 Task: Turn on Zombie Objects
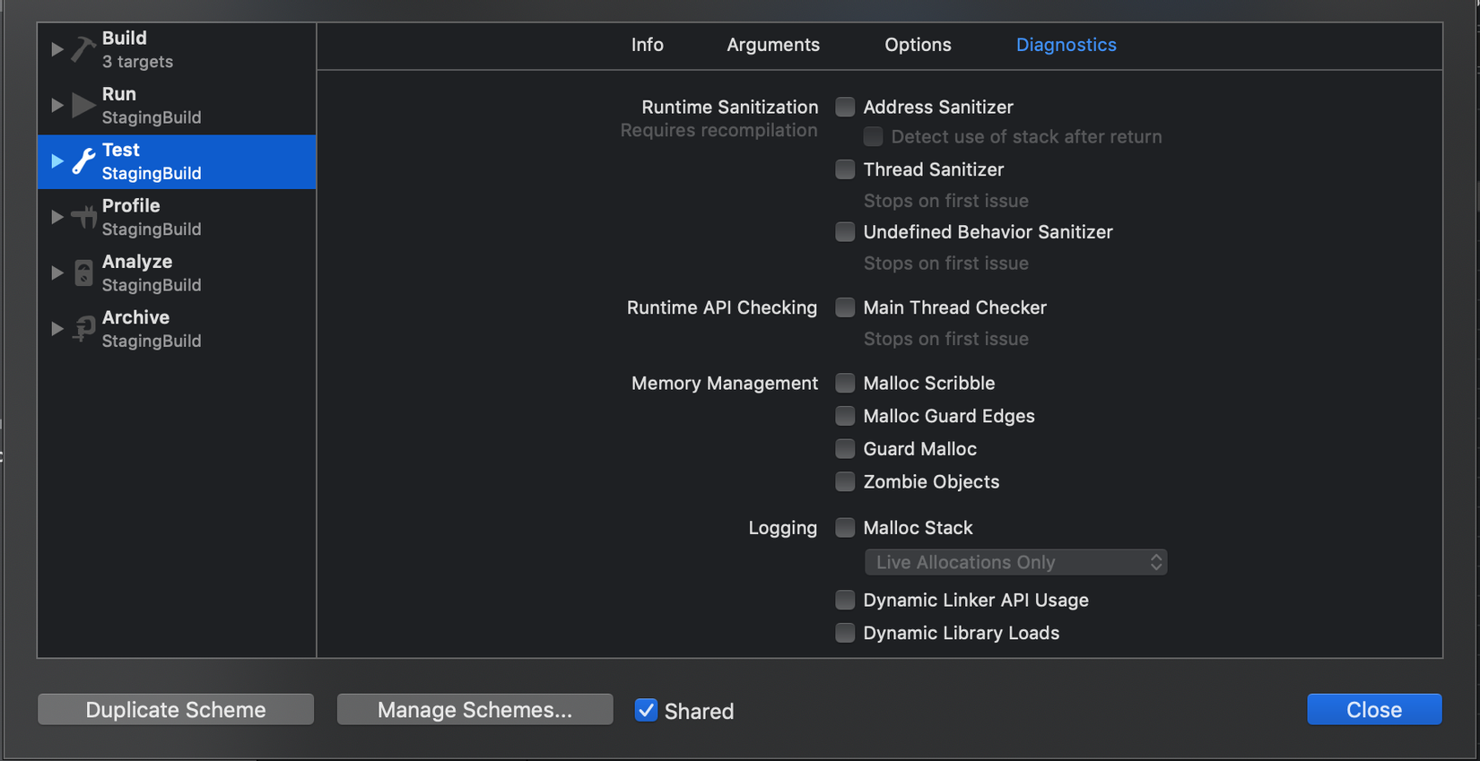(x=845, y=482)
